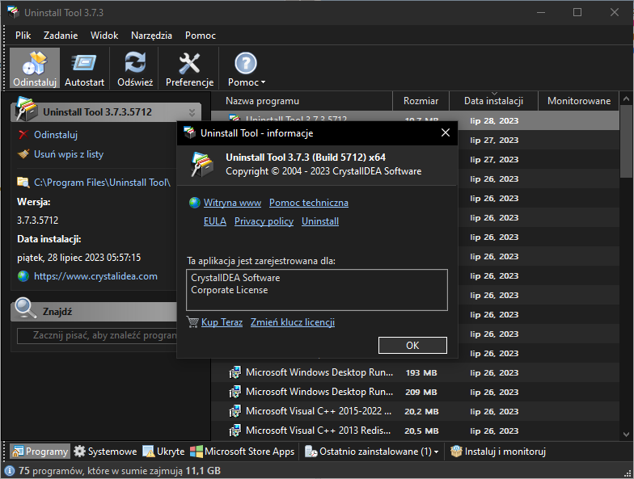Screen dimensions: 634x479
Task: Click the Odśwież refresh icon
Action: point(135,63)
